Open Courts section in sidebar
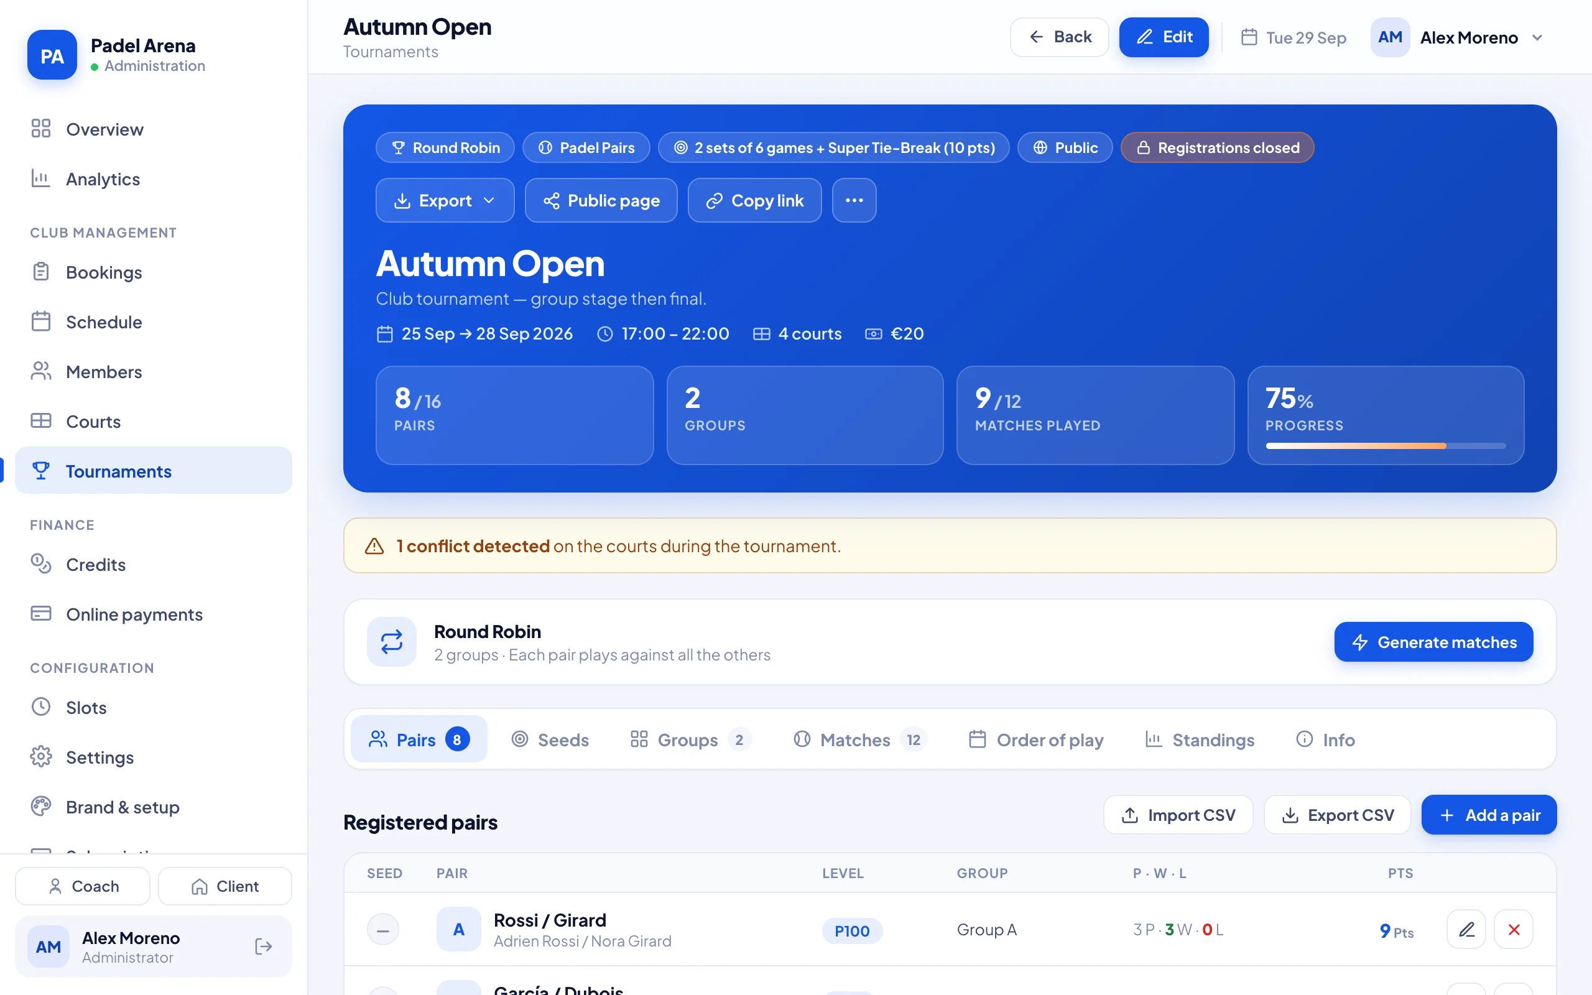The height and width of the screenshot is (995, 1592). click(153, 421)
